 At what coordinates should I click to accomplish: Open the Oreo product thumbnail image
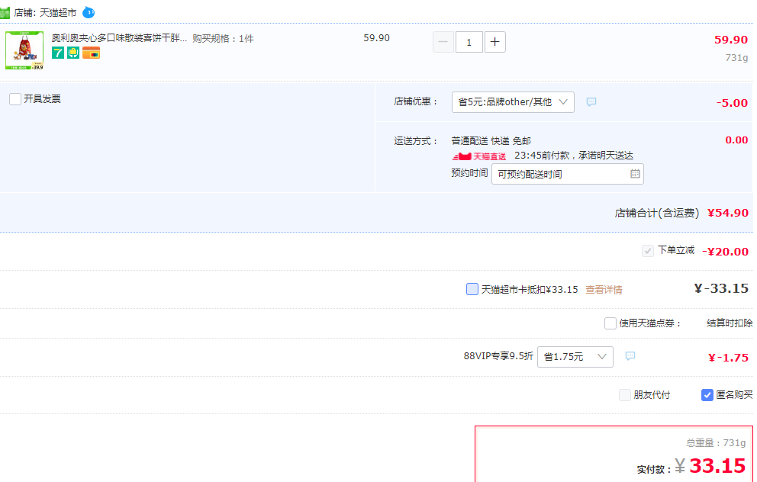point(24,50)
